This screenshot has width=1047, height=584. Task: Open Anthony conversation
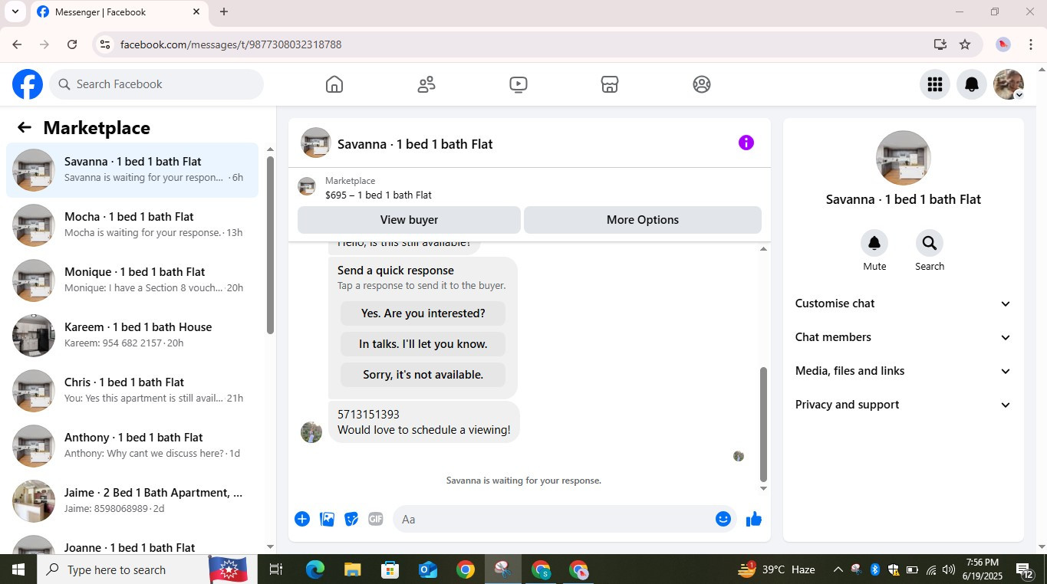click(132, 446)
